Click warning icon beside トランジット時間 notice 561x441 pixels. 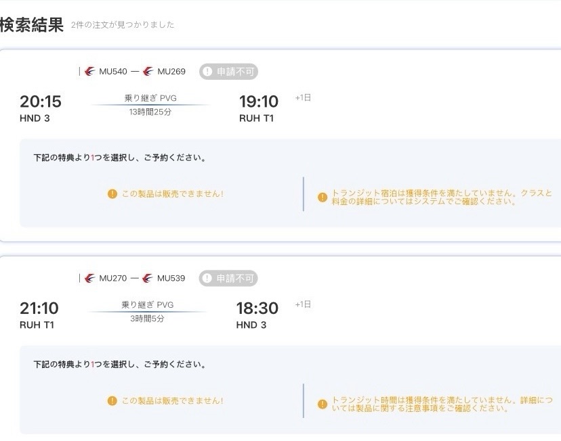tap(323, 404)
